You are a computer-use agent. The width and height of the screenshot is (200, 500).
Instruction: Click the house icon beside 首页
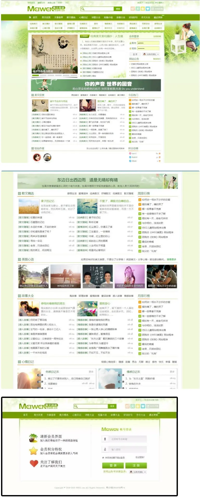coord(30,17)
